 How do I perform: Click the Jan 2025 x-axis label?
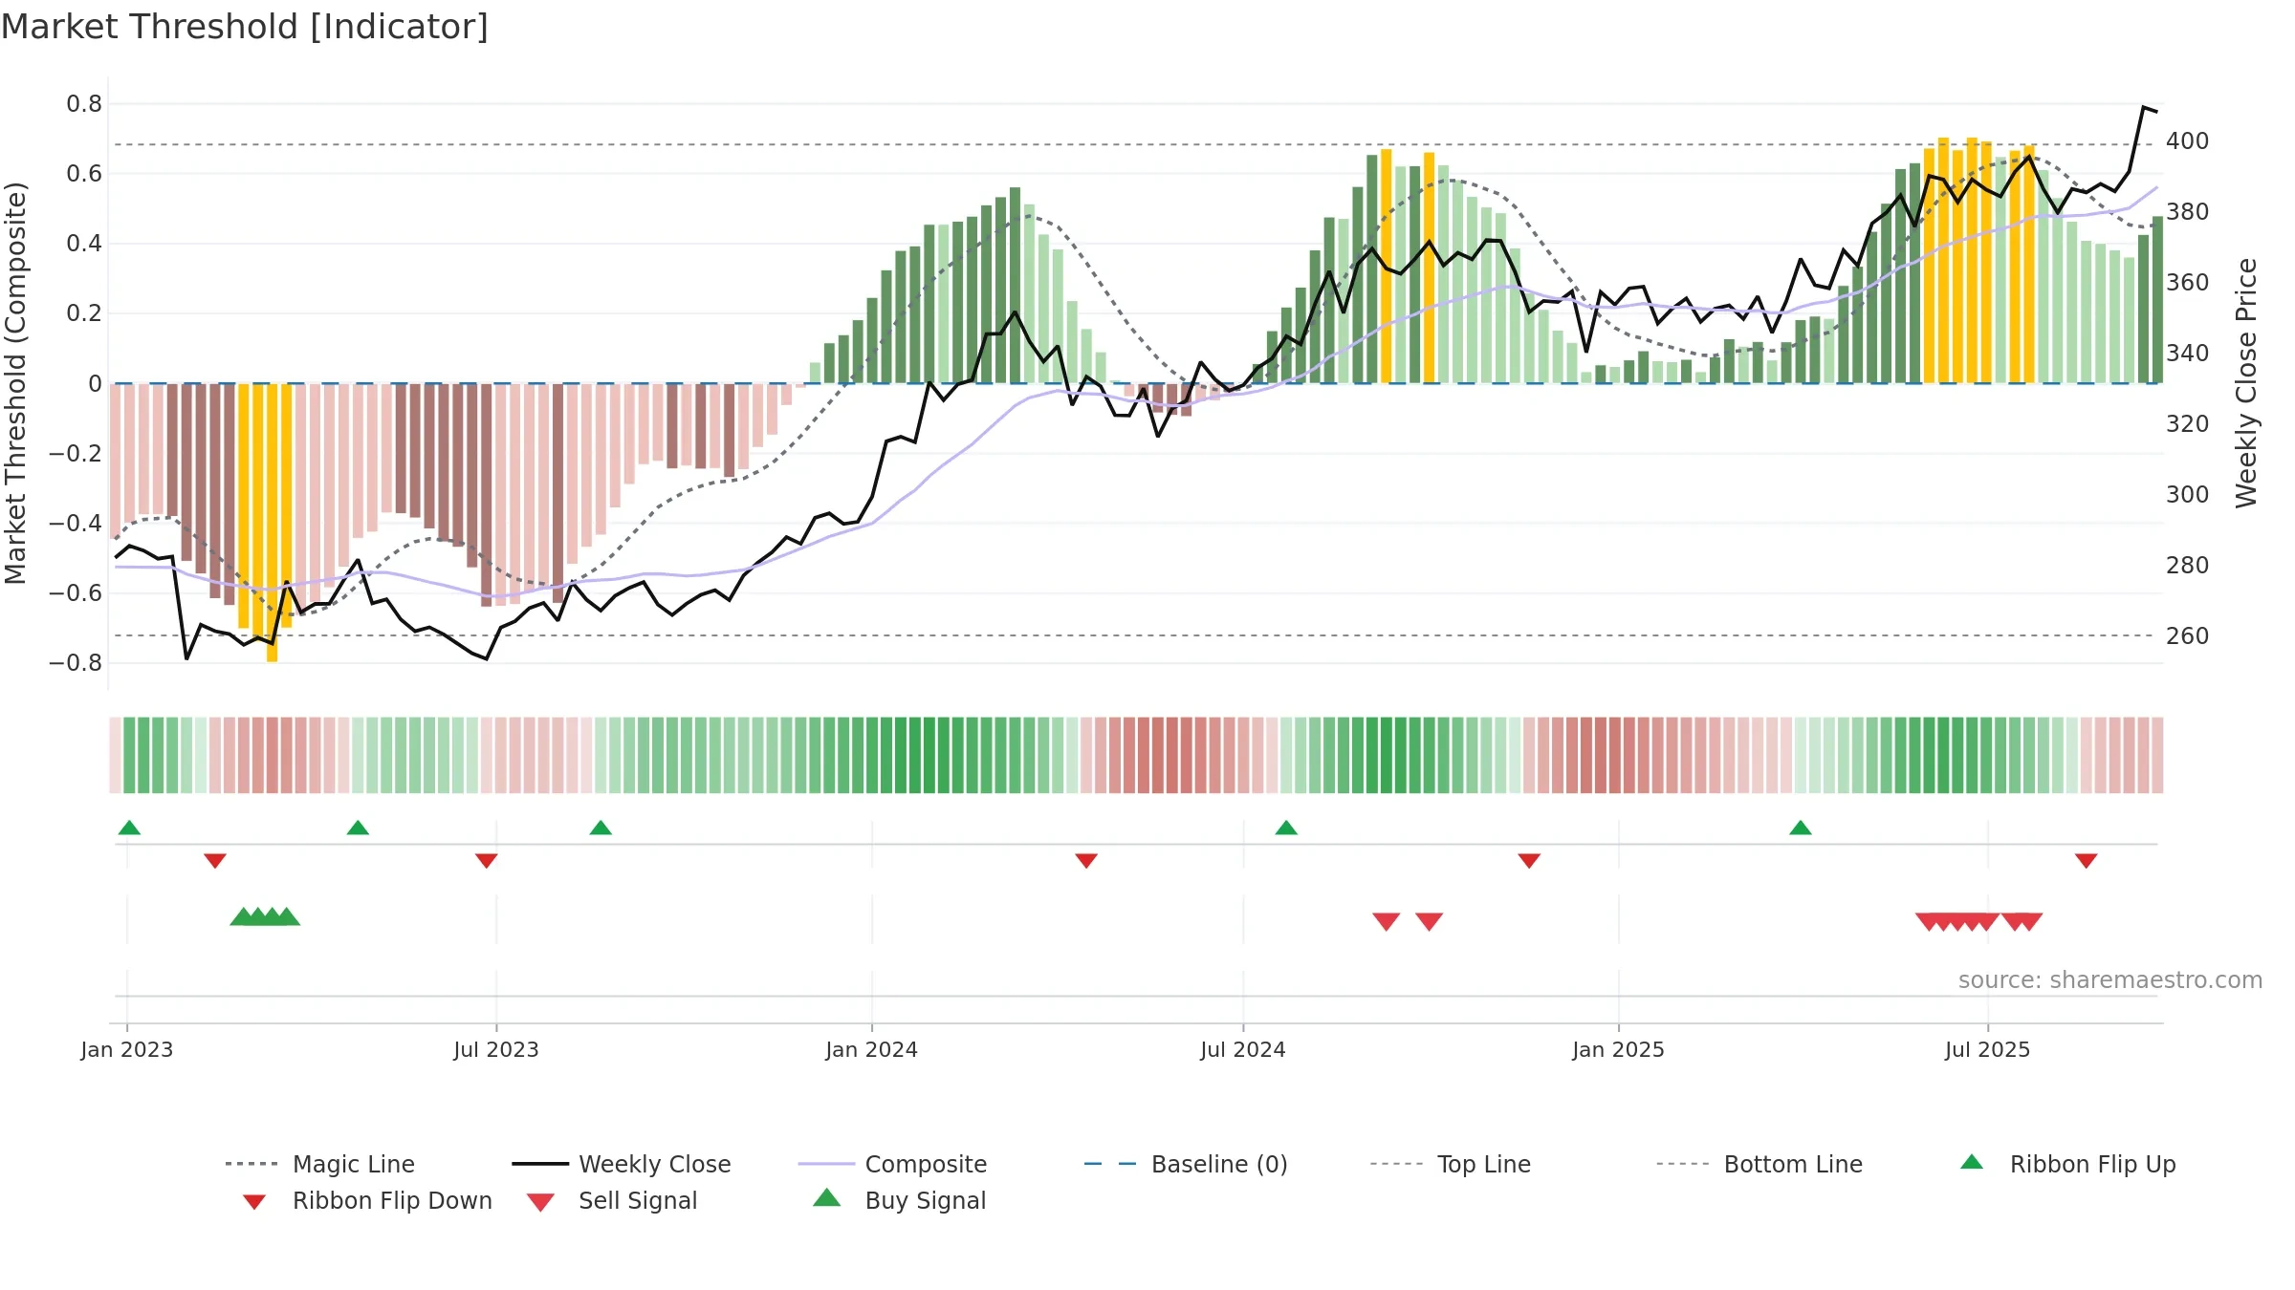(1619, 1049)
